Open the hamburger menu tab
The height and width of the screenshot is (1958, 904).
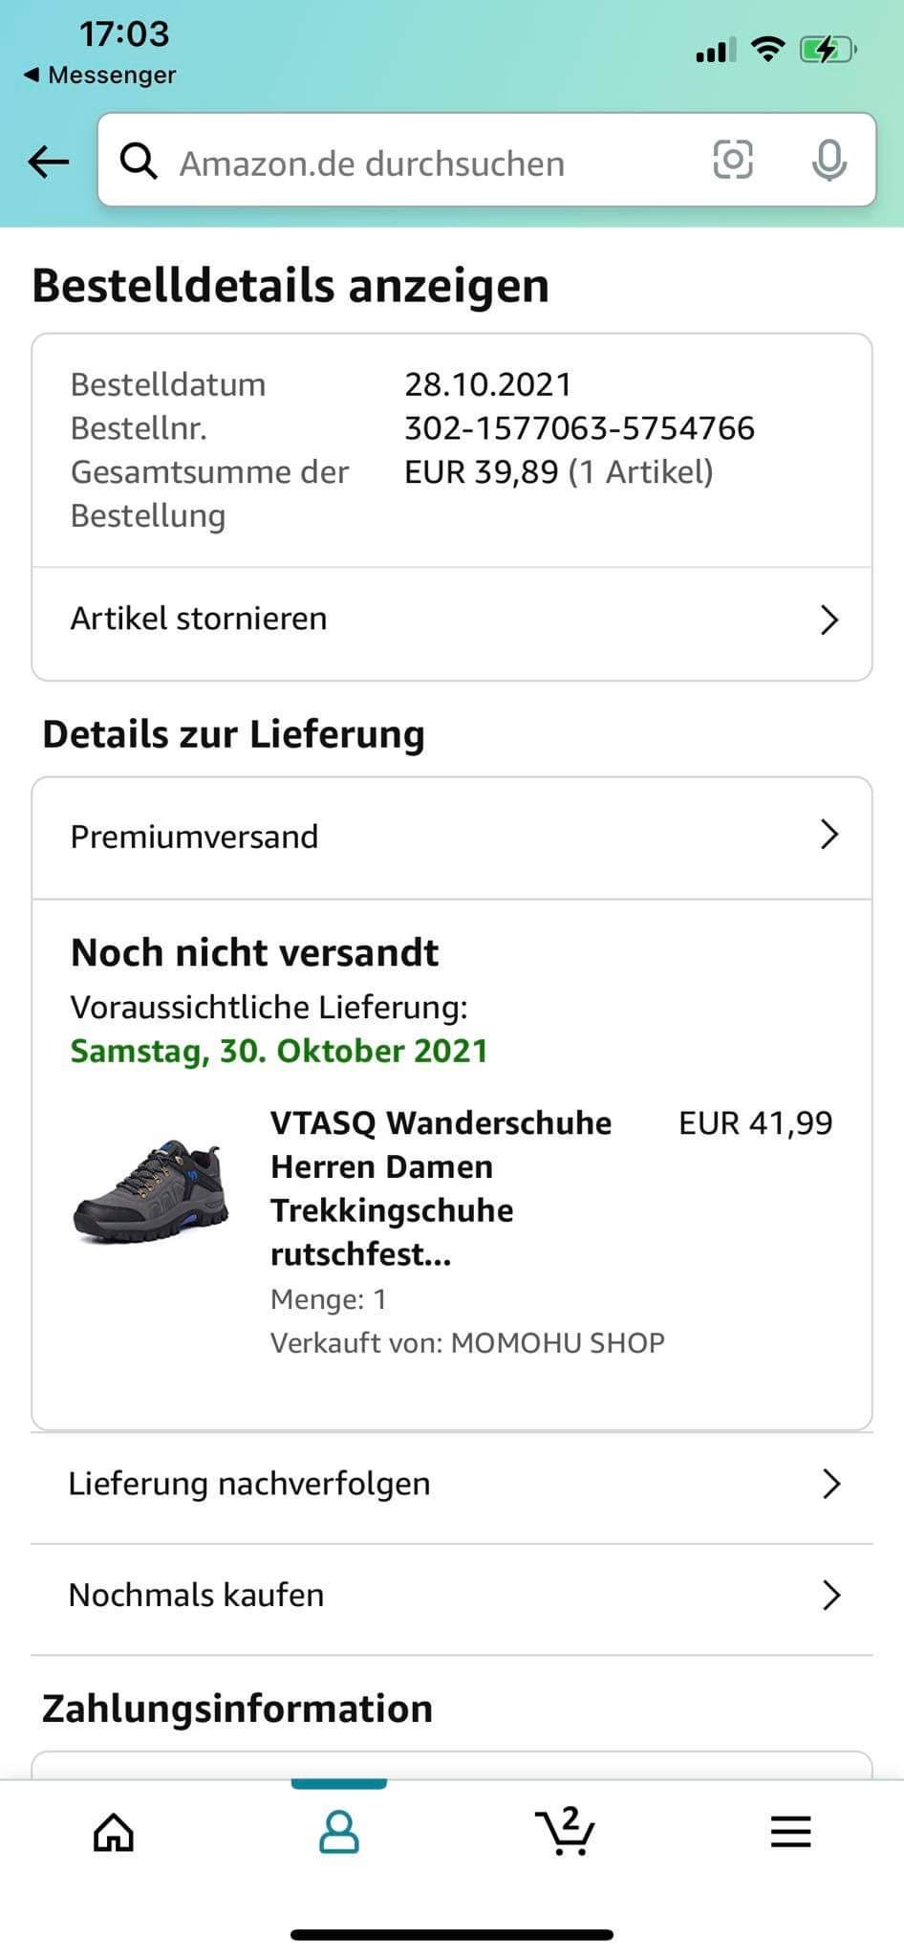point(791,1832)
